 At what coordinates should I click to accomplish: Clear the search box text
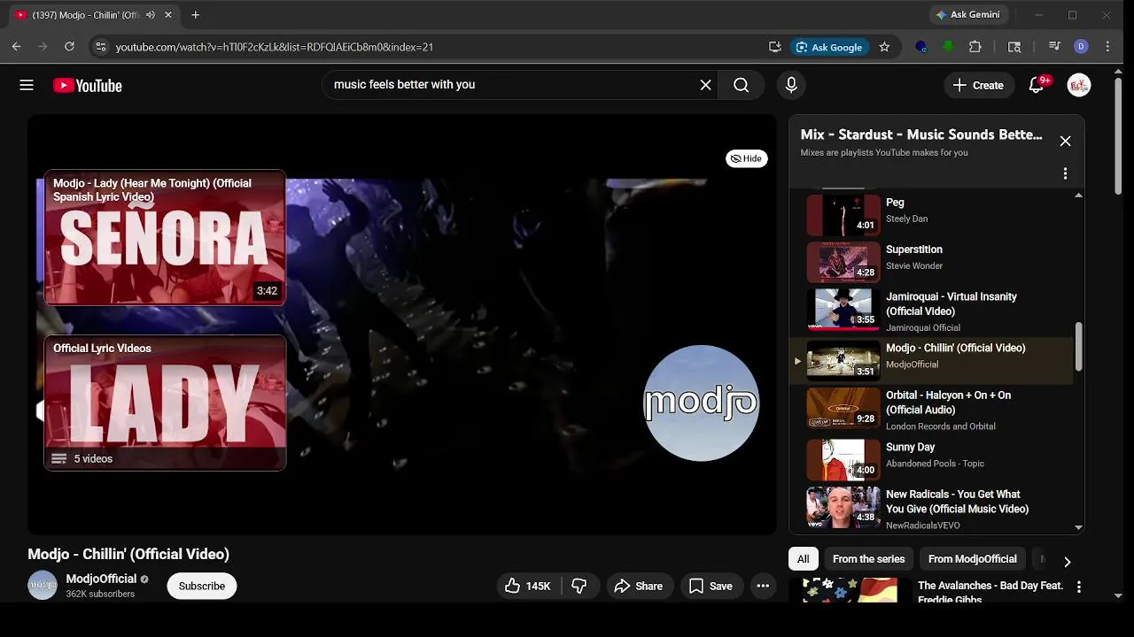click(x=705, y=85)
